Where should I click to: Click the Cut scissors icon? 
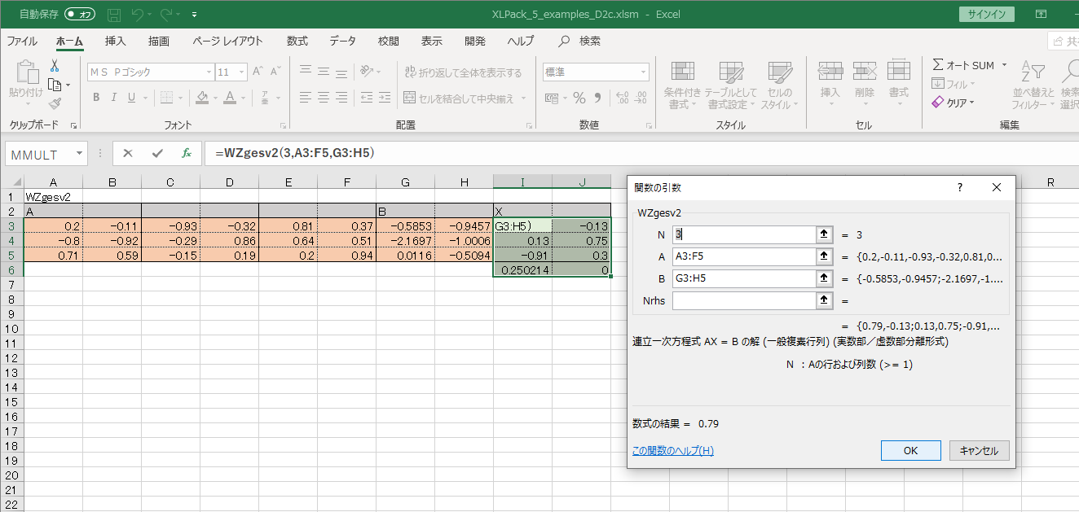click(55, 66)
